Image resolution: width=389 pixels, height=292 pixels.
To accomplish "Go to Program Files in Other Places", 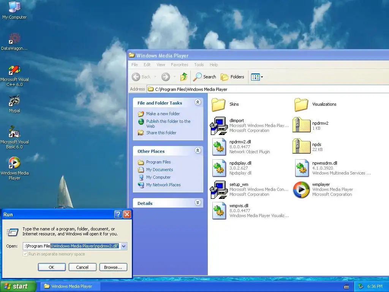I will [x=158, y=162].
